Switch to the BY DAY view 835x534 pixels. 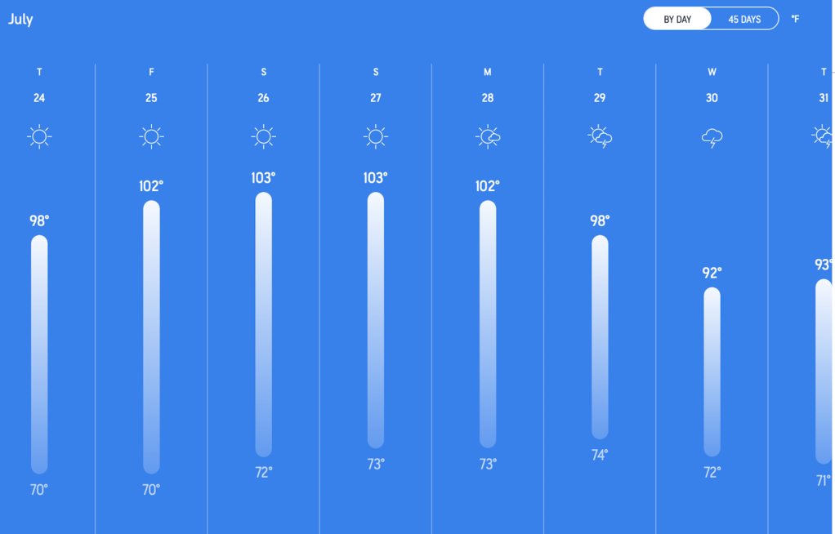pos(677,19)
